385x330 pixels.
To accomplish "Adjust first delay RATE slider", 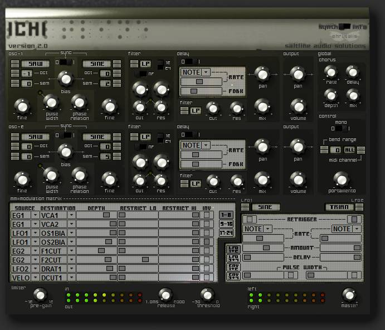I will click(202, 81).
